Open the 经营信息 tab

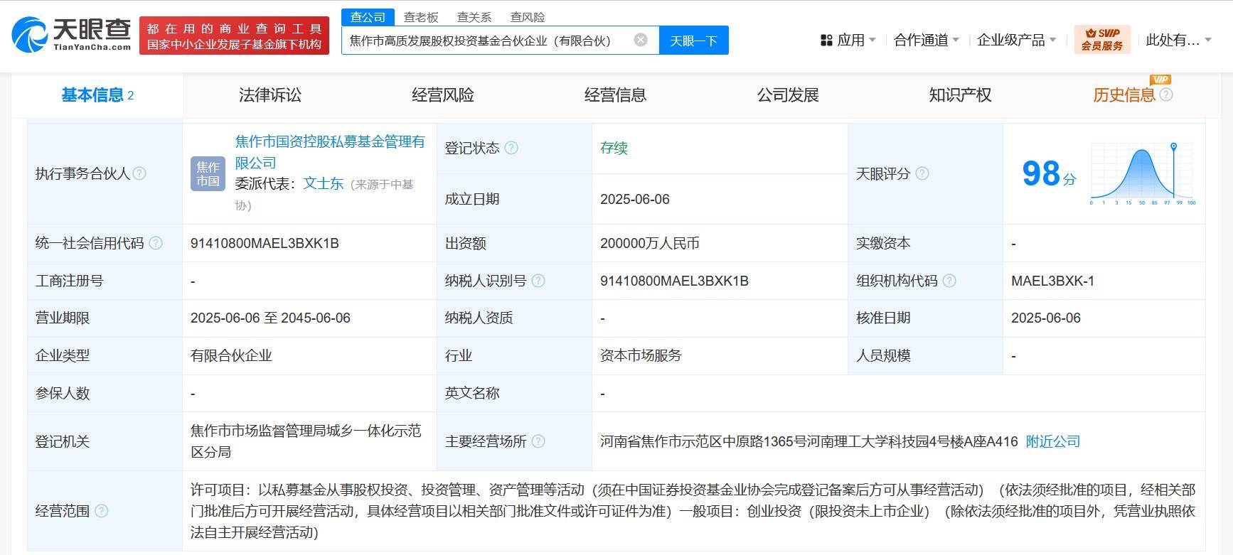pyautogui.click(x=615, y=95)
